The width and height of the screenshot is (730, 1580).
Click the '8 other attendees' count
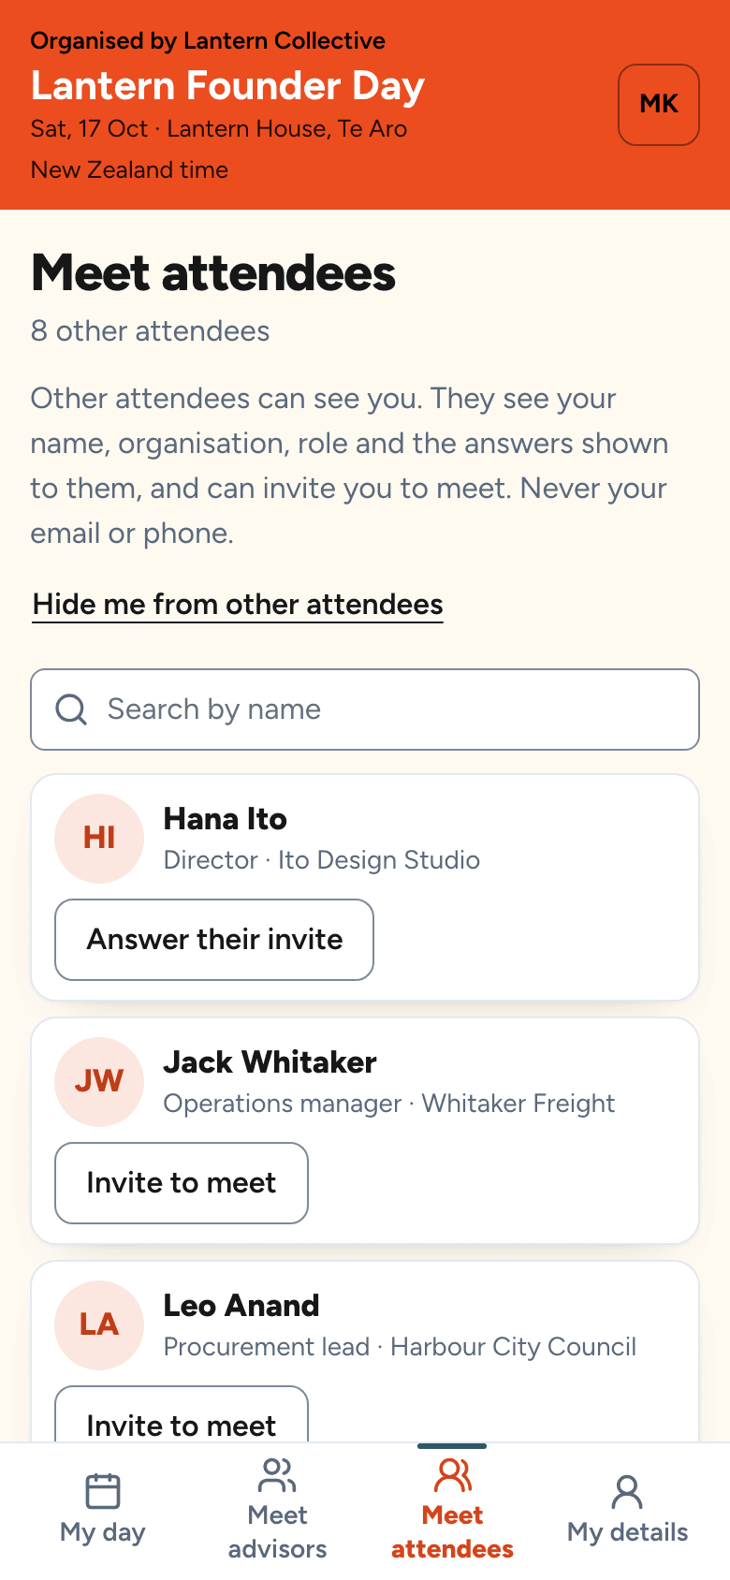150,331
